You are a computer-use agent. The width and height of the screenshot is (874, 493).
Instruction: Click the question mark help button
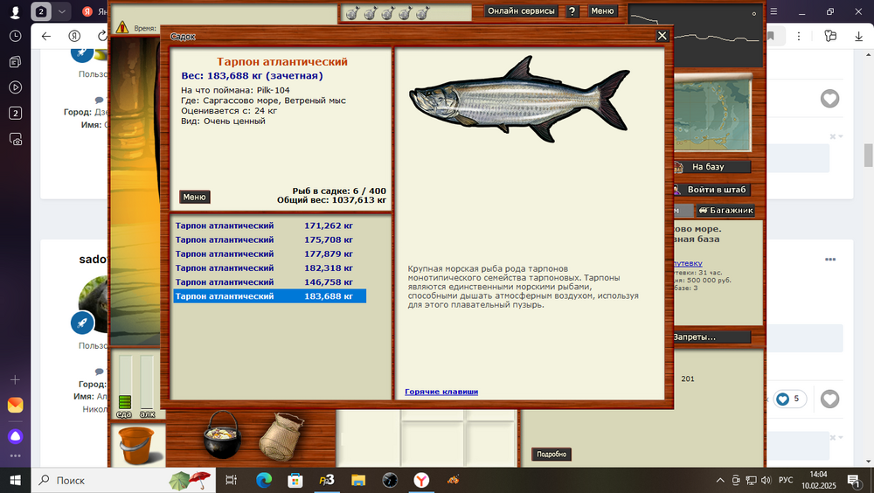pyautogui.click(x=572, y=11)
